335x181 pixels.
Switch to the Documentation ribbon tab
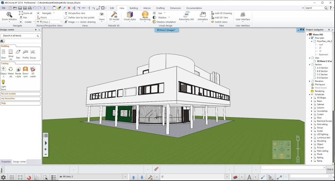pos(194,8)
